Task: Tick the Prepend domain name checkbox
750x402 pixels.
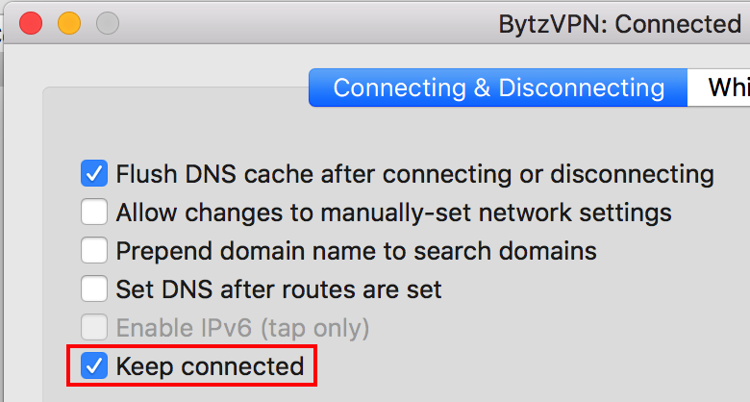Action: pyautogui.click(x=94, y=250)
